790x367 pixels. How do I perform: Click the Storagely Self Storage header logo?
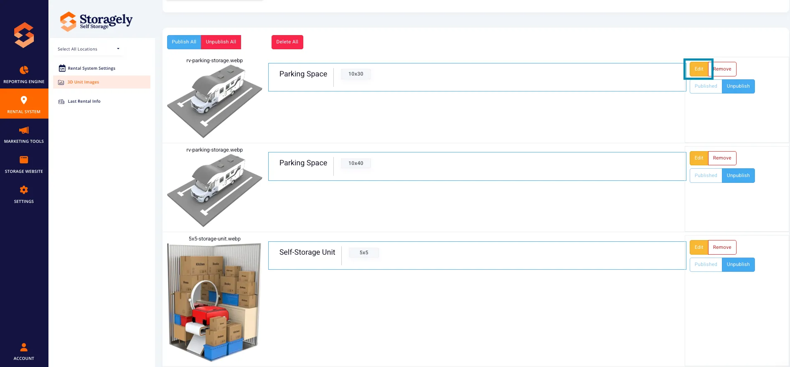(96, 21)
